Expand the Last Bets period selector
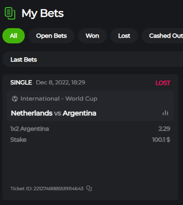Image resolution: width=183 pixels, height=205 pixels. click(x=92, y=60)
